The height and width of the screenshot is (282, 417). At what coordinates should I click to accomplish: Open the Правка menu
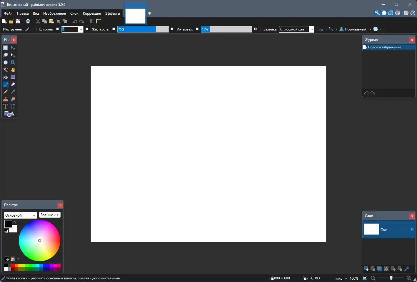click(23, 13)
